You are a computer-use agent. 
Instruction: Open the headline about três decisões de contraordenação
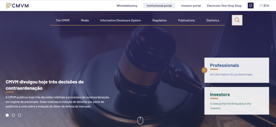pyautogui.click(x=45, y=85)
